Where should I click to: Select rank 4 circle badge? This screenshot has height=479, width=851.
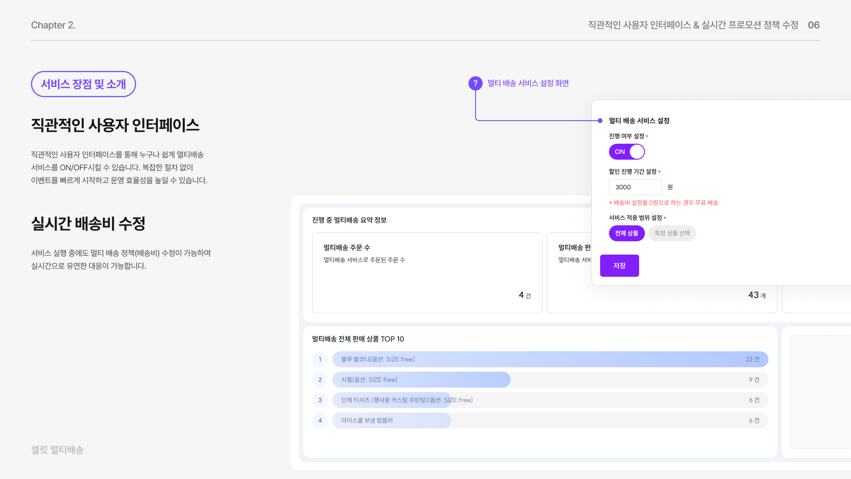click(x=320, y=420)
